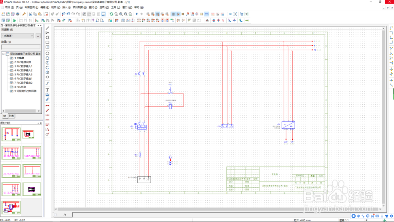The height and width of the screenshot is (222, 394).
Task: Click the Print icon in the toolbar
Action: [x=17, y=14]
